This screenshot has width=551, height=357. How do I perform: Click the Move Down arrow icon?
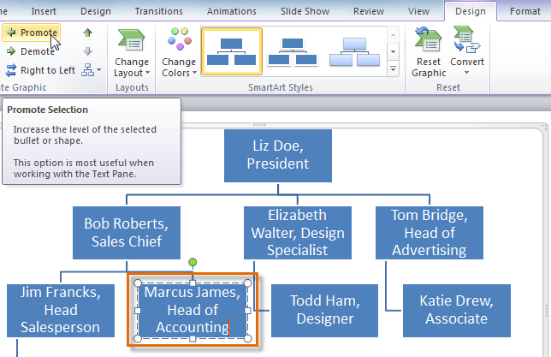[x=88, y=51]
